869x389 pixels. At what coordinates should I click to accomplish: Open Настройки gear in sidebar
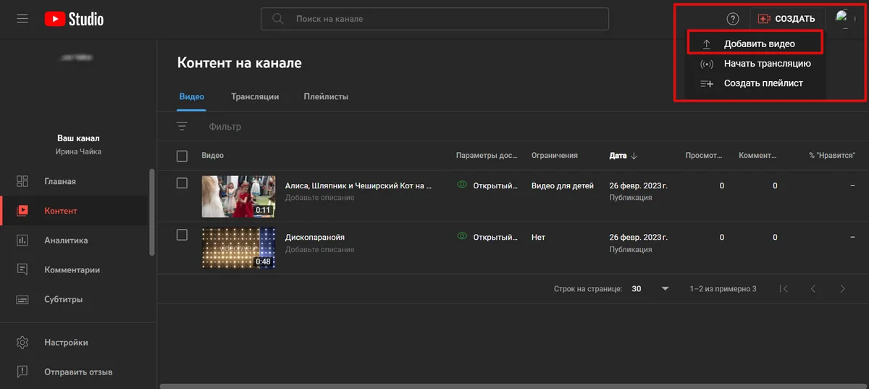(x=65, y=343)
